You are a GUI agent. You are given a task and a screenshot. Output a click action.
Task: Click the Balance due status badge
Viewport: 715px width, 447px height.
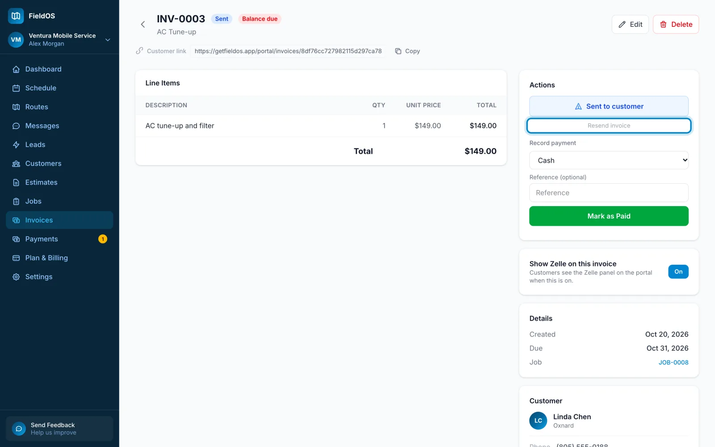[x=260, y=19]
